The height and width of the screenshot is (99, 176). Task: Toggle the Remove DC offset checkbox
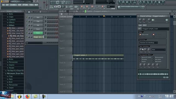point(140,57)
